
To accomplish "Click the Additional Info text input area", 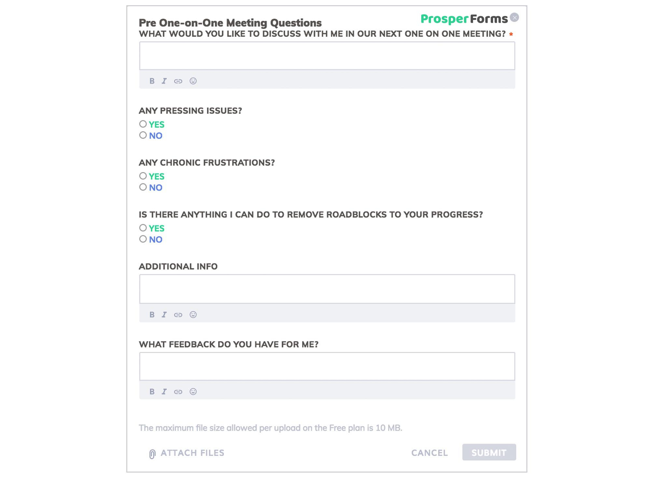I will point(327,288).
